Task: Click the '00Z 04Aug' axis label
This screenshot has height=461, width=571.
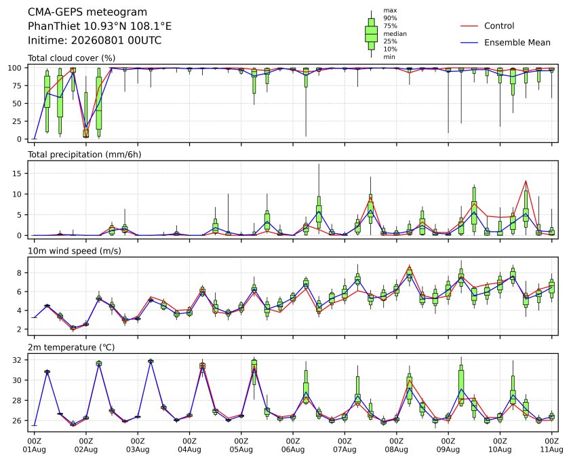Action: (x=189, y=445)
